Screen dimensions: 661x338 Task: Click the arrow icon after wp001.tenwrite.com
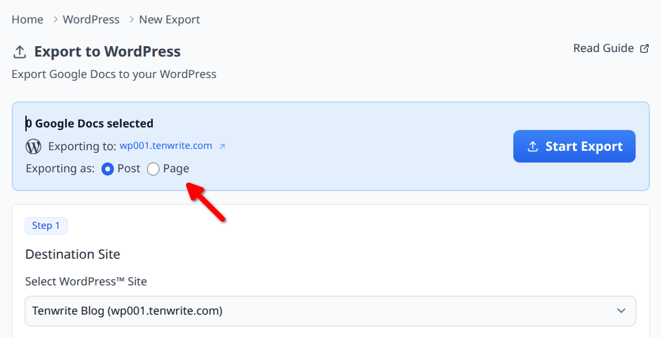[222, 146]
